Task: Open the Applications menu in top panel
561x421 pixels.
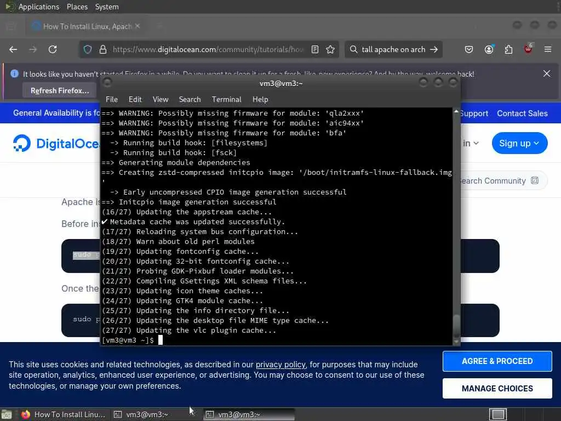Action: [39, 7]
